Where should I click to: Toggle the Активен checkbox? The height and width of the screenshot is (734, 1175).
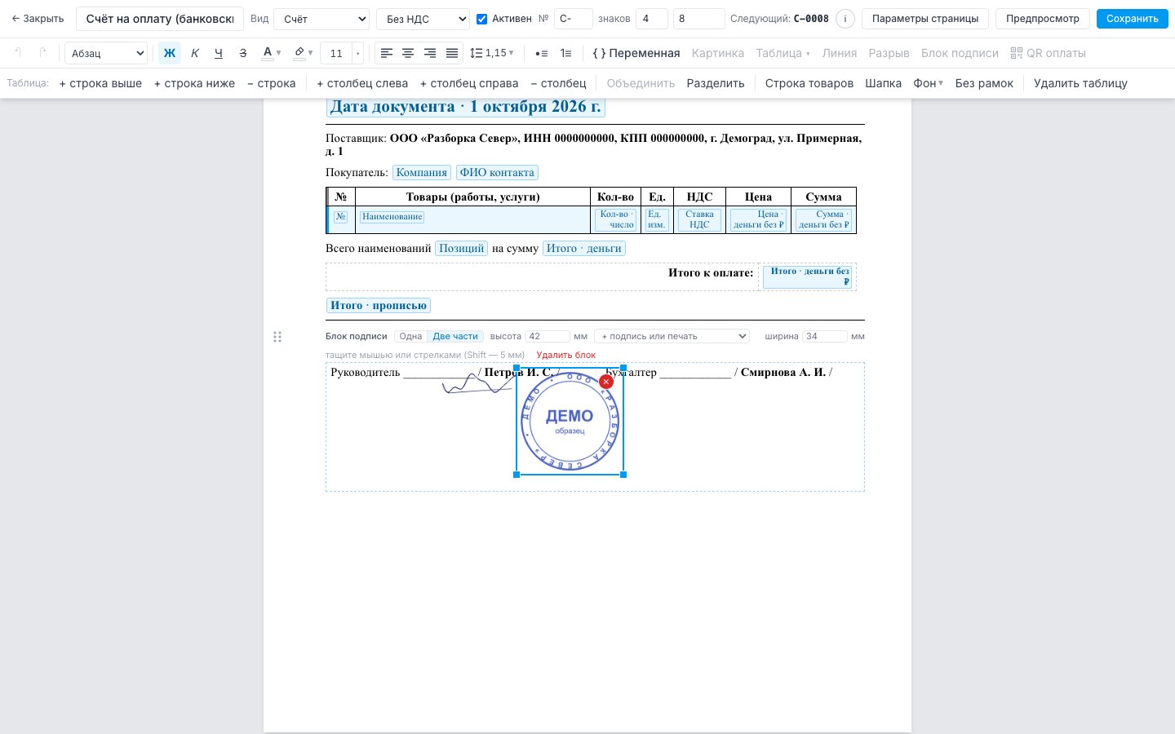pos(481,19)
